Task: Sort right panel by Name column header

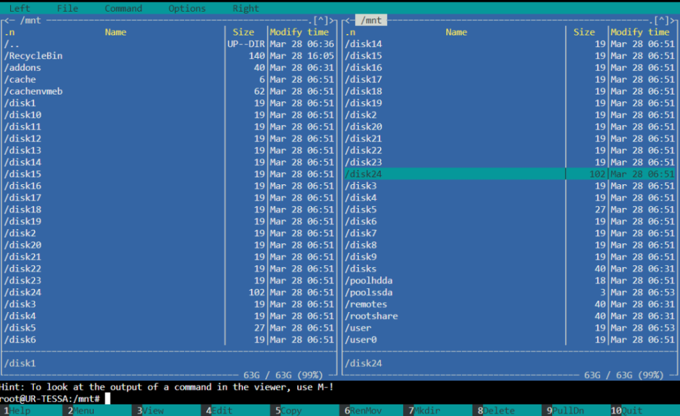Action: pos(456,32)
